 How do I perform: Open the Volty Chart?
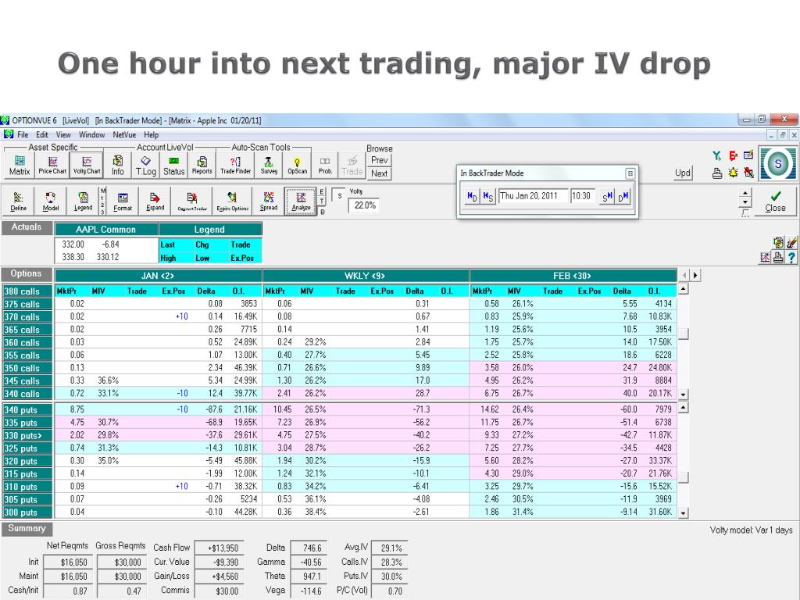(86, 166)
